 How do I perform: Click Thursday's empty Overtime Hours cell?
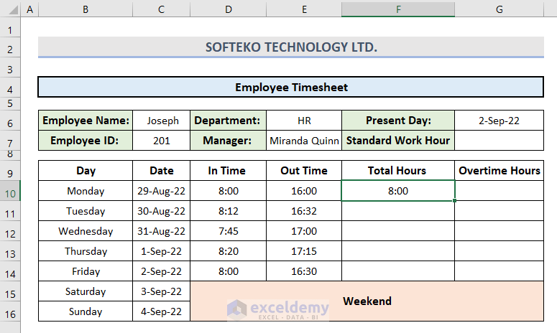tap(499, 251)
